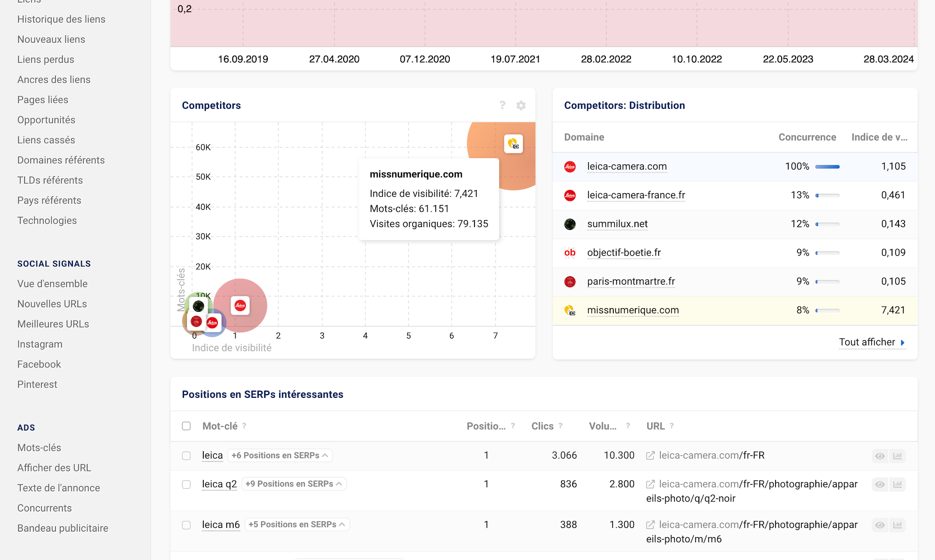Screen dimensions: 935x560
Task: Click concurrence bar for missnumerique.com
Action: 827,310
